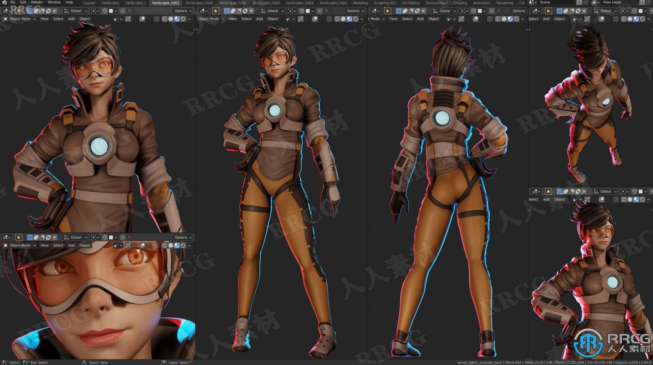Choose Extend selection mode in front-view viewport header

coord(233,11)
